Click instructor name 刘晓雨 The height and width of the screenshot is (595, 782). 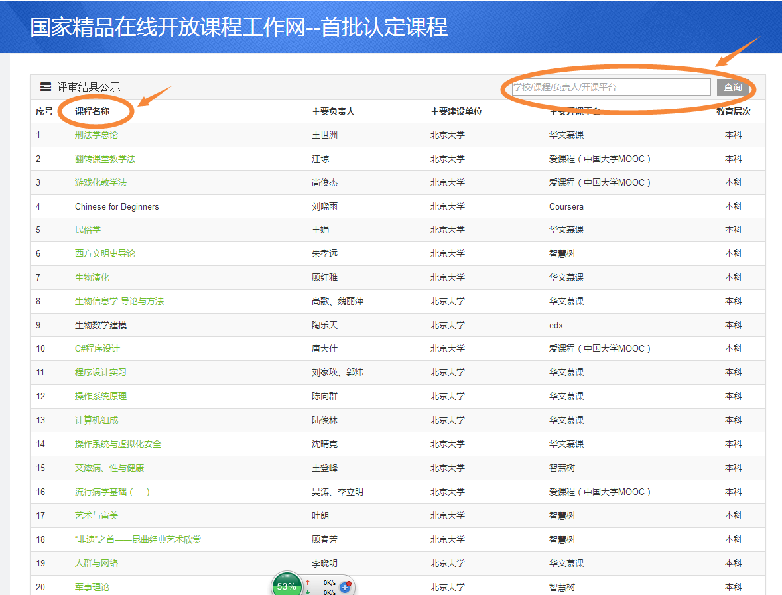pos(324,206)
